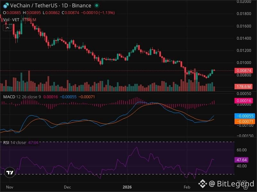257x192 pixels.
Task: Click the MACD histogram value label 0.00016
Action: click(x=244, y=100)
